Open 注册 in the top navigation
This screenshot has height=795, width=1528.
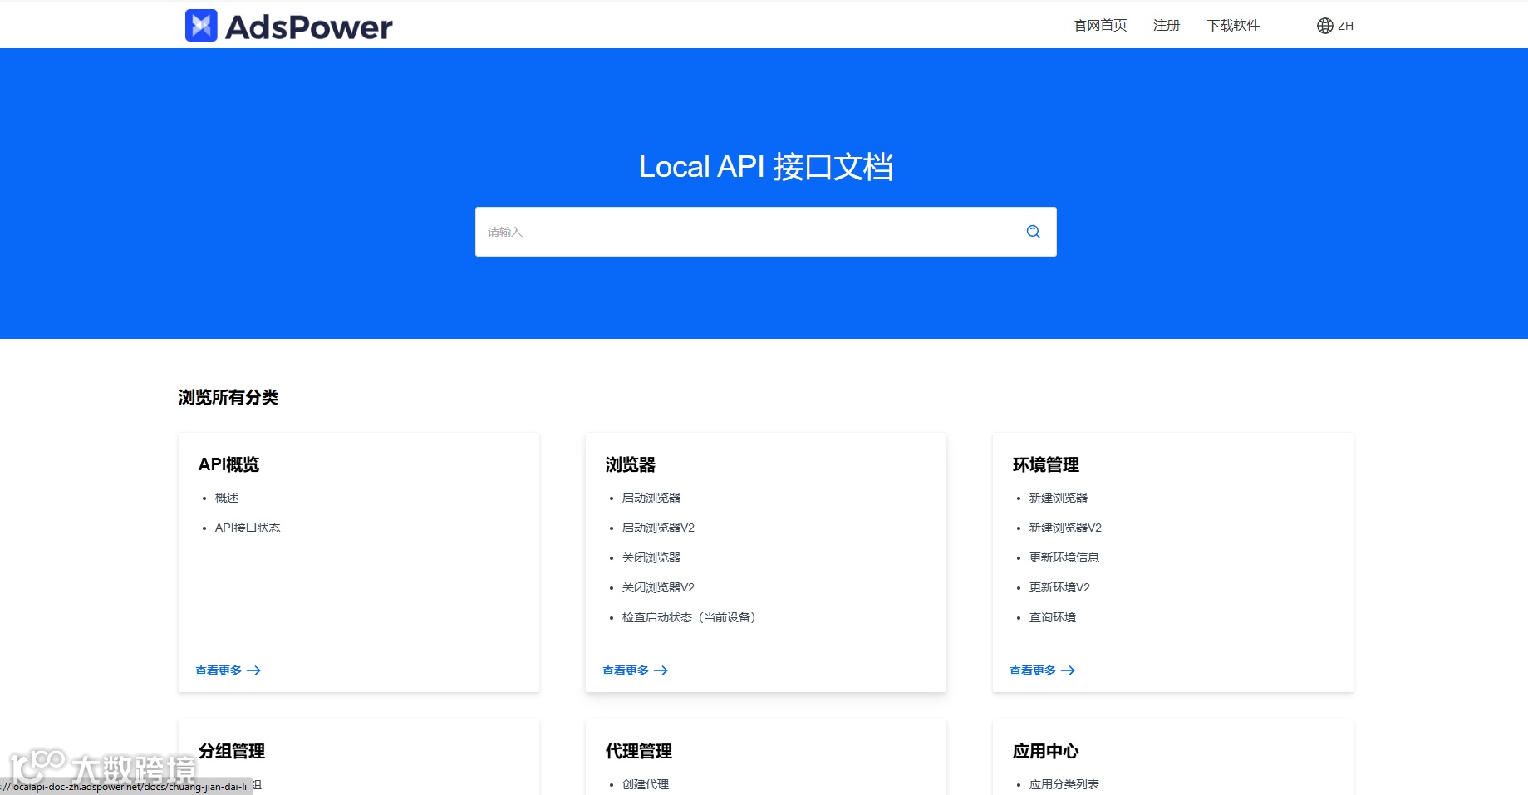pyautogui.click(x=1167, y=26)
